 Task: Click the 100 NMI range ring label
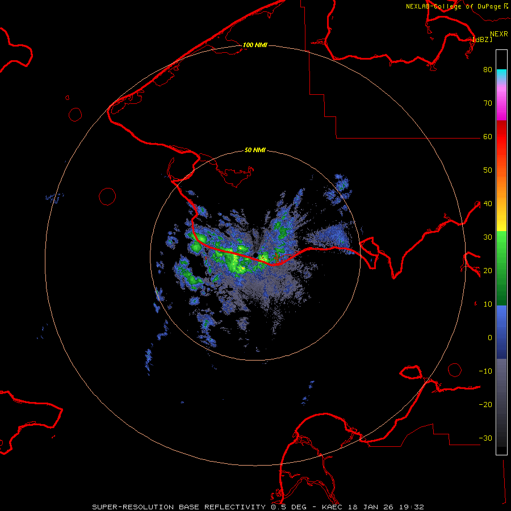(255, 45)
